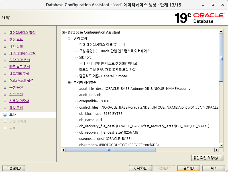Select the 메모리 구성 유형 row

(107, 70)
